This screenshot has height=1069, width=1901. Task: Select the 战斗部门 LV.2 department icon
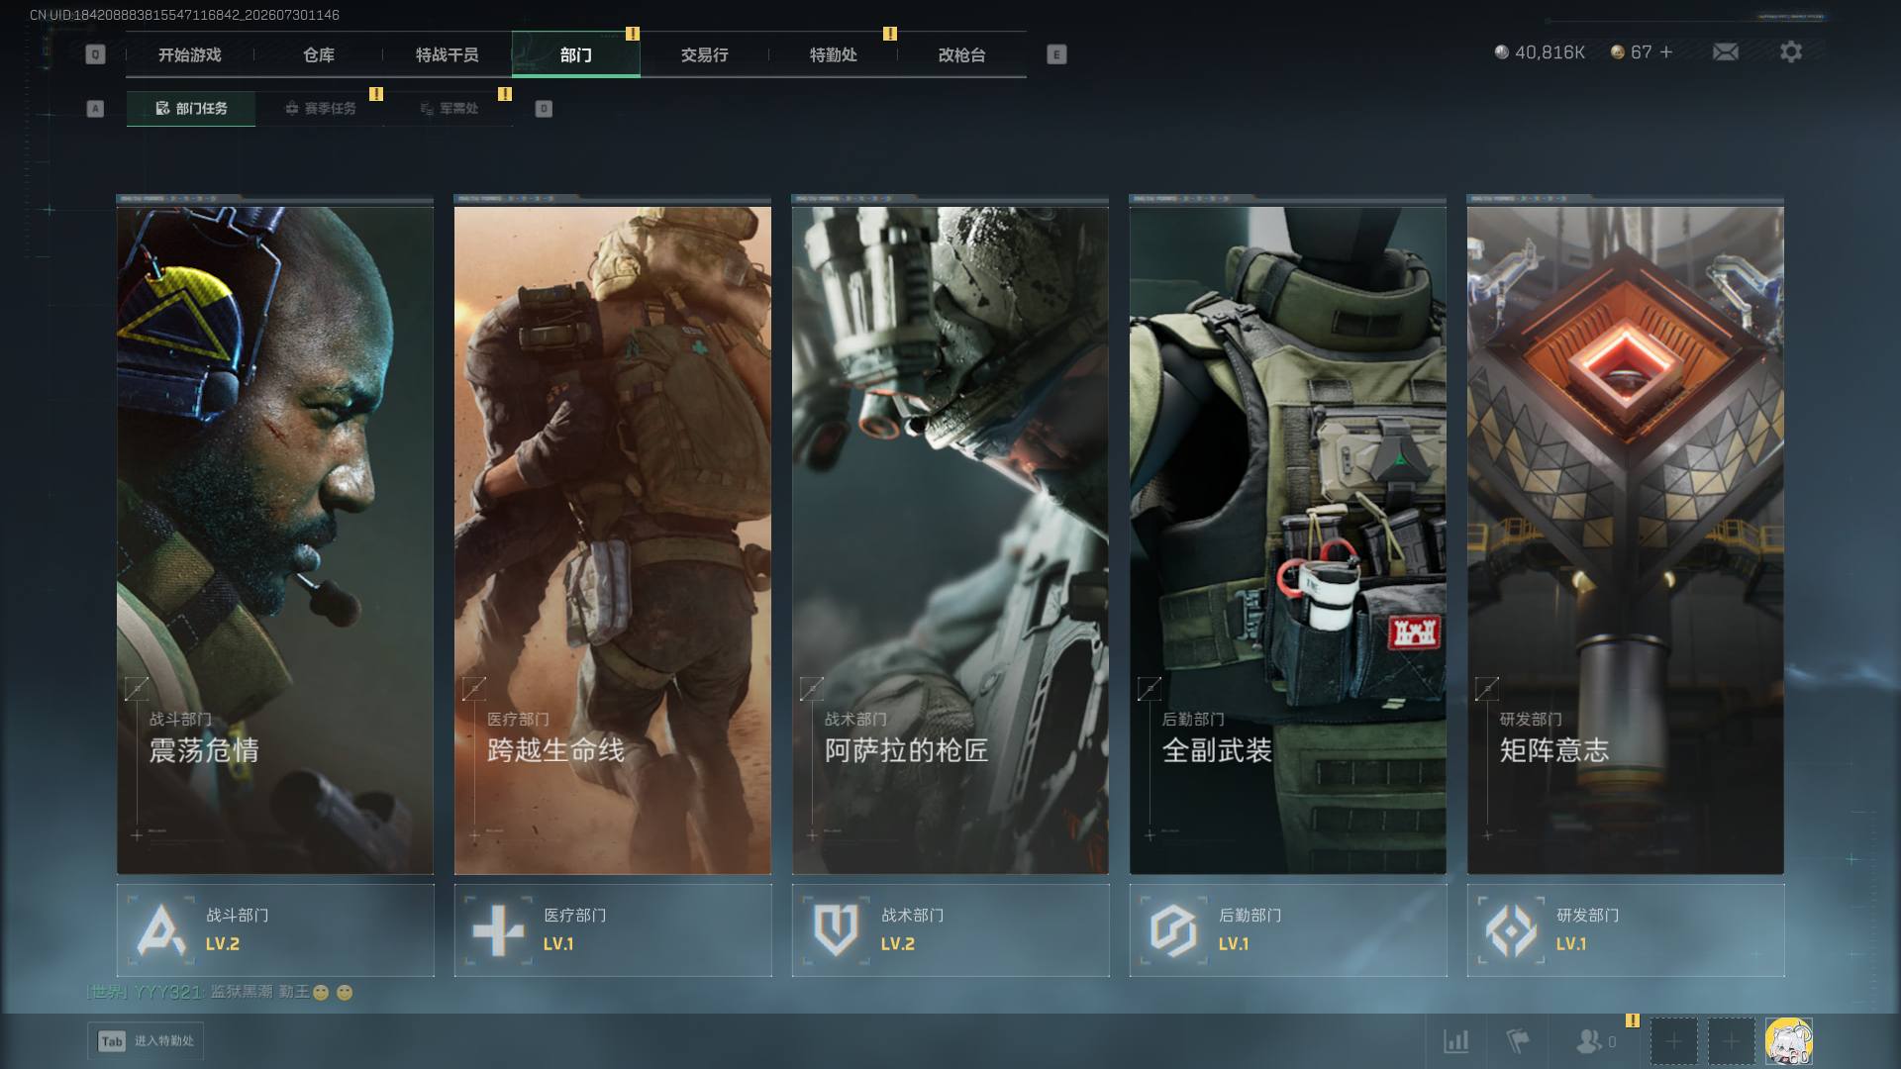[x=161, y=930]
